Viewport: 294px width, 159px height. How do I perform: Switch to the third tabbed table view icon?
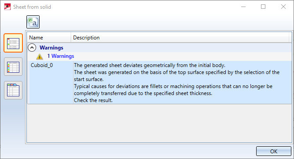point(13,90)
